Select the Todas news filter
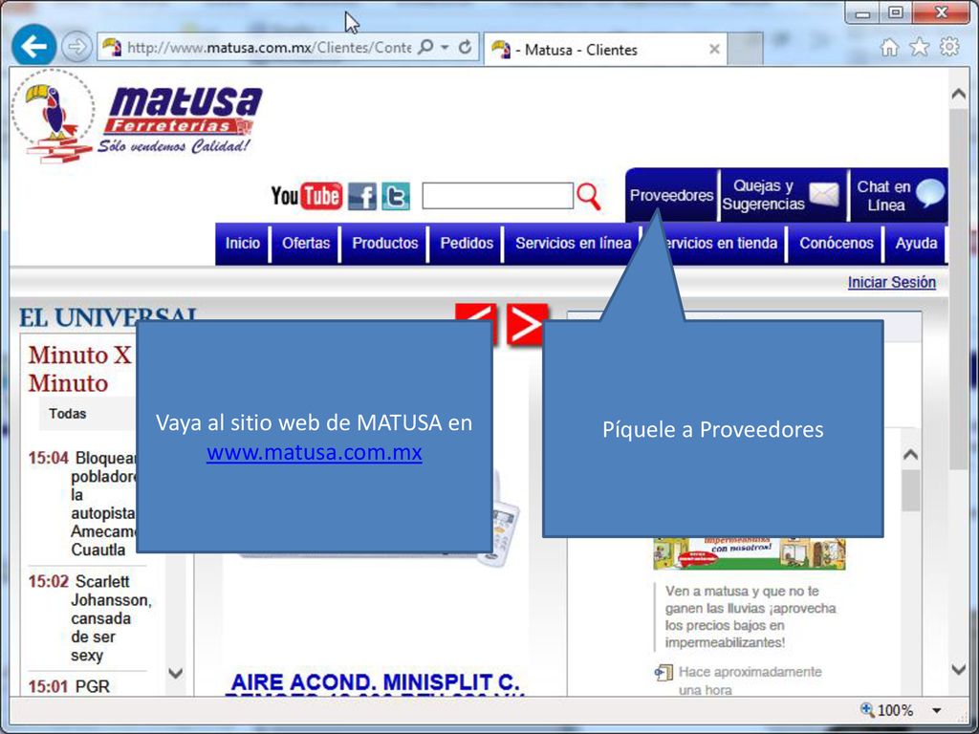The width and height of the screenshot is (979, 734). (68, 413)
